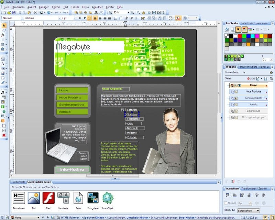Open the page selector Home dropdown in status bar
This screenshot has width=275, height=220.
38,218
